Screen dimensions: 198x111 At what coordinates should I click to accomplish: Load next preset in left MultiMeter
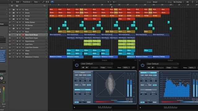[87, 68]
